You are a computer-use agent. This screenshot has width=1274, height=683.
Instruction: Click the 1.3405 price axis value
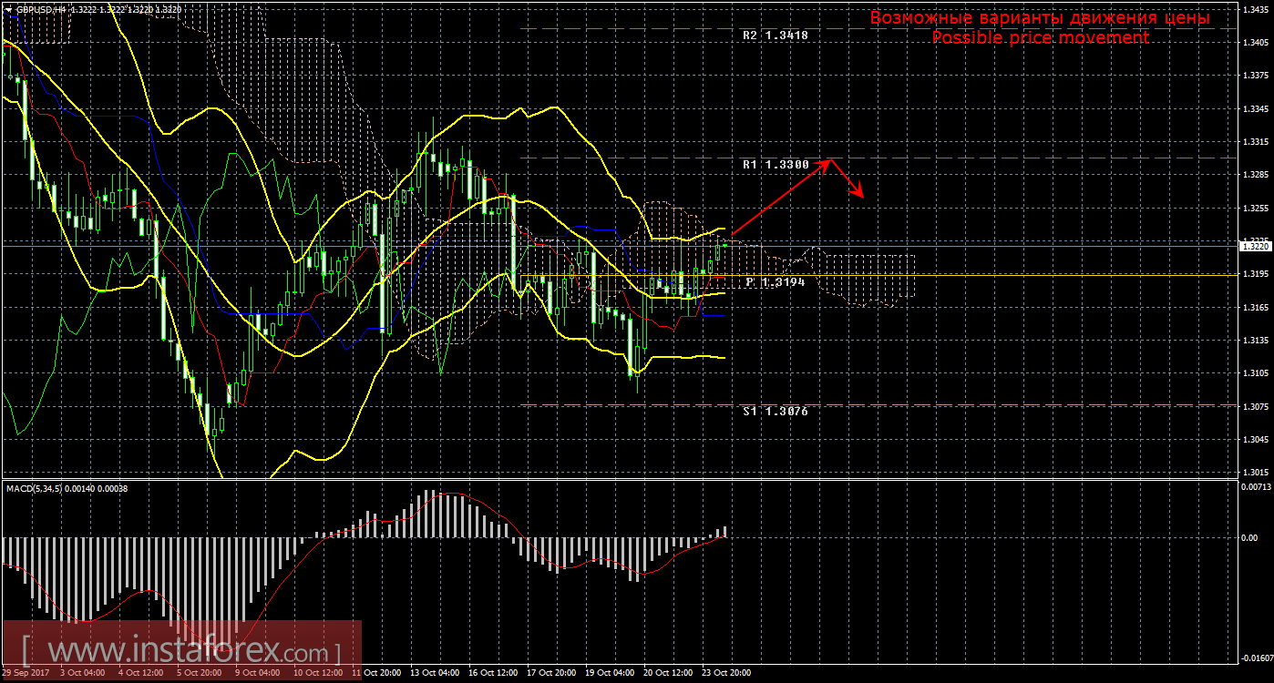click(x=1256, y=43)
